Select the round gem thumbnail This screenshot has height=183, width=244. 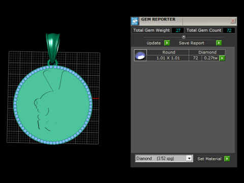(140, 55)
